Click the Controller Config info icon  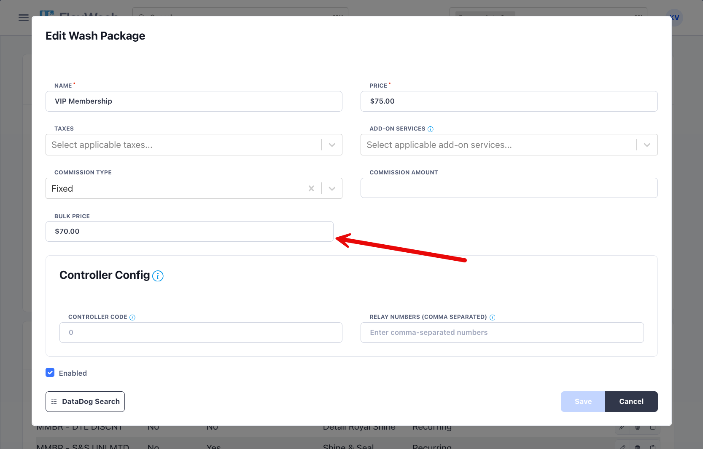click(158, 276)
